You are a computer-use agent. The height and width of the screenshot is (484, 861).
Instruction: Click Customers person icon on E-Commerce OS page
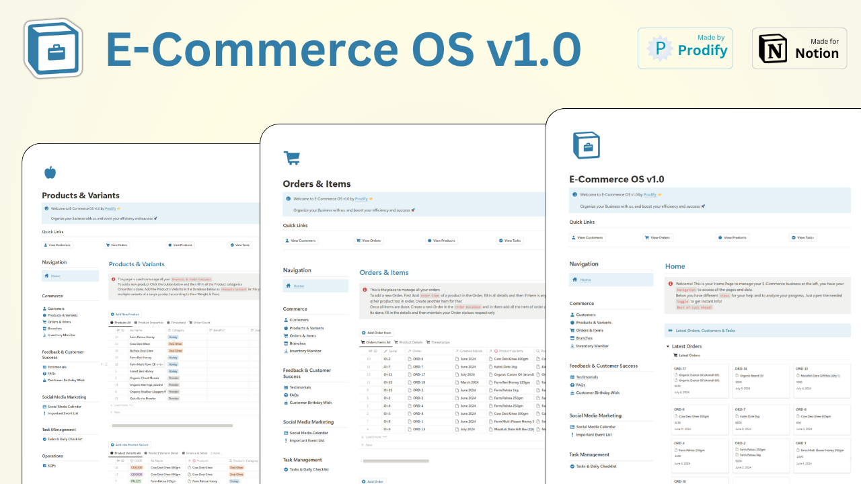572,315
